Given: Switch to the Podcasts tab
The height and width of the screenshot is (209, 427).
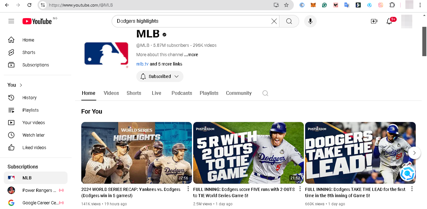Looking at the screenshot, I should point(182,93).
